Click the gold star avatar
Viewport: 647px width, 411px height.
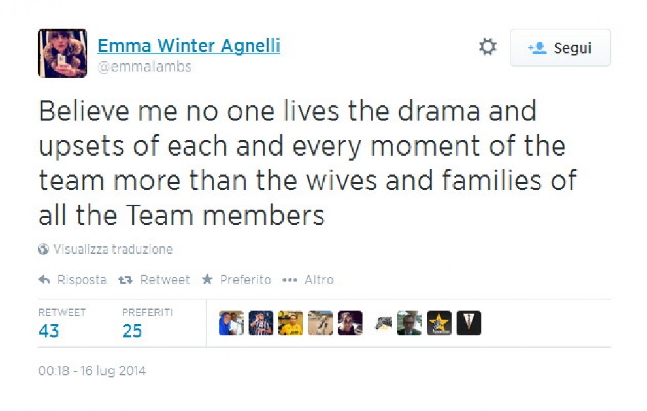(439, 323)
